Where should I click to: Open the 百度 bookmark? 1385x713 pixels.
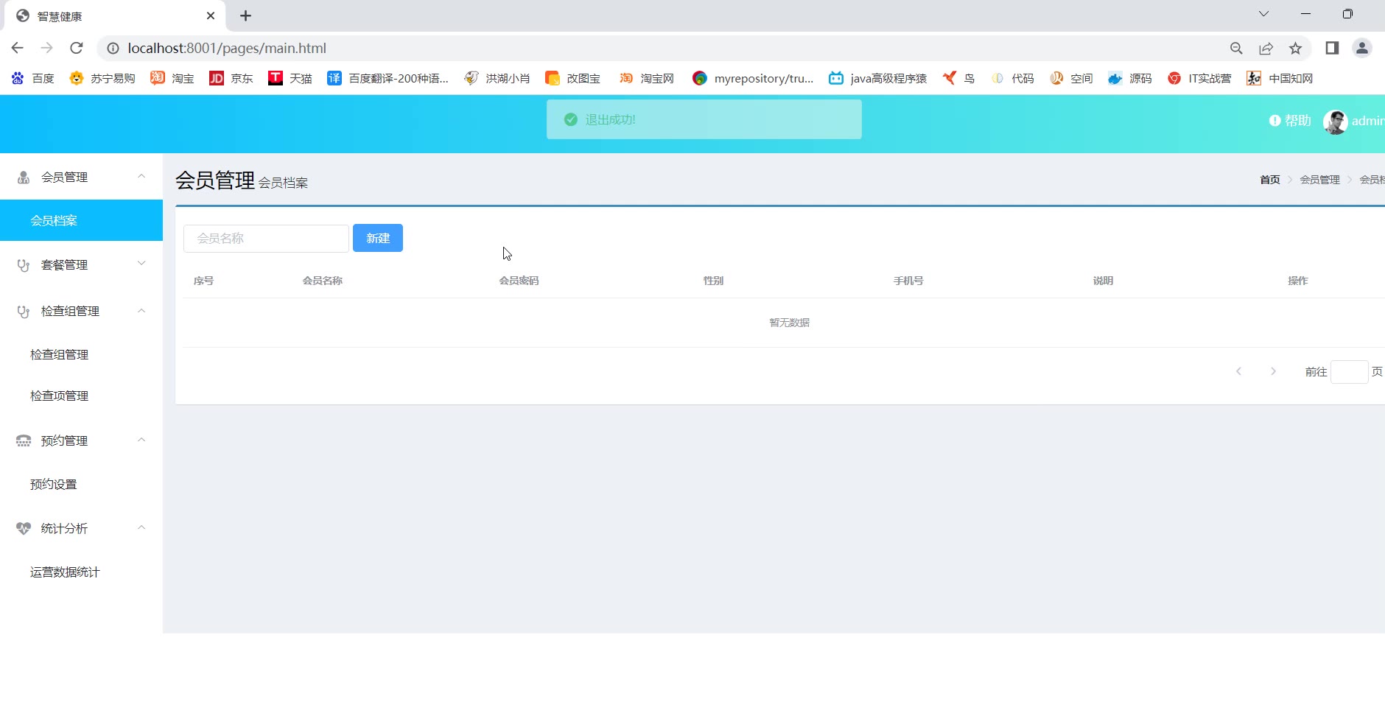point(33,78)
